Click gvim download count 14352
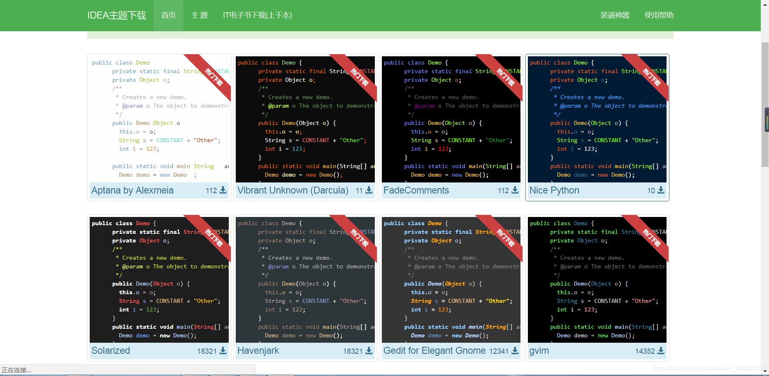 [x=645, y=351]
